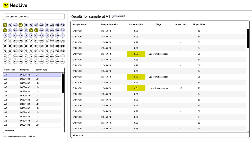Click lower limit value 10
The image size is (252, 141).
click(x=181, y=88)
